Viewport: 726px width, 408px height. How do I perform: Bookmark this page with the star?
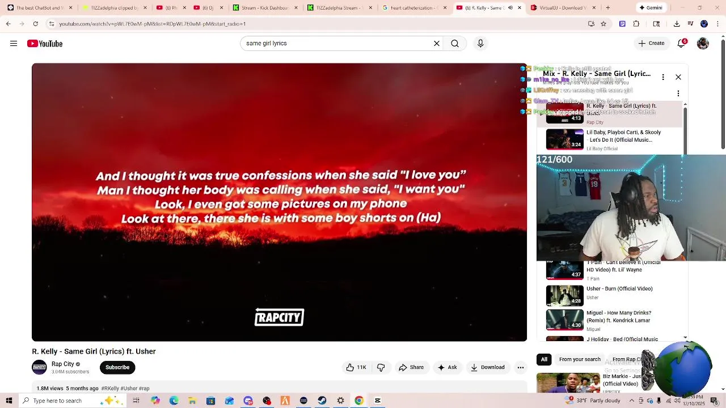[603, 24]
